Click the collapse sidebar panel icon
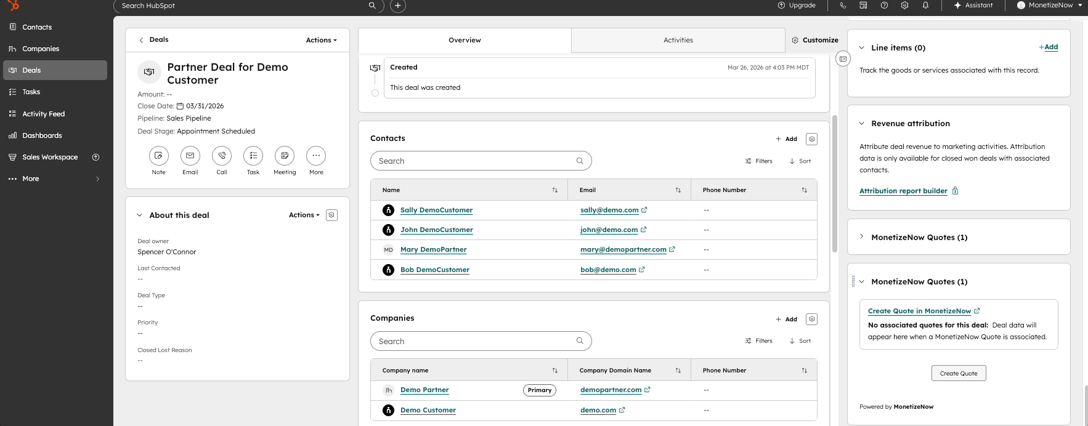The height and width of the screenshot is (426, 1088). click(843, 58)
